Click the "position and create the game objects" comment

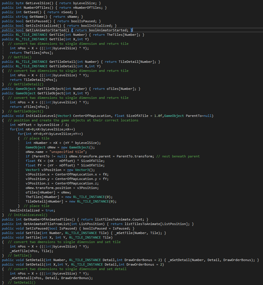pos(73,120)
